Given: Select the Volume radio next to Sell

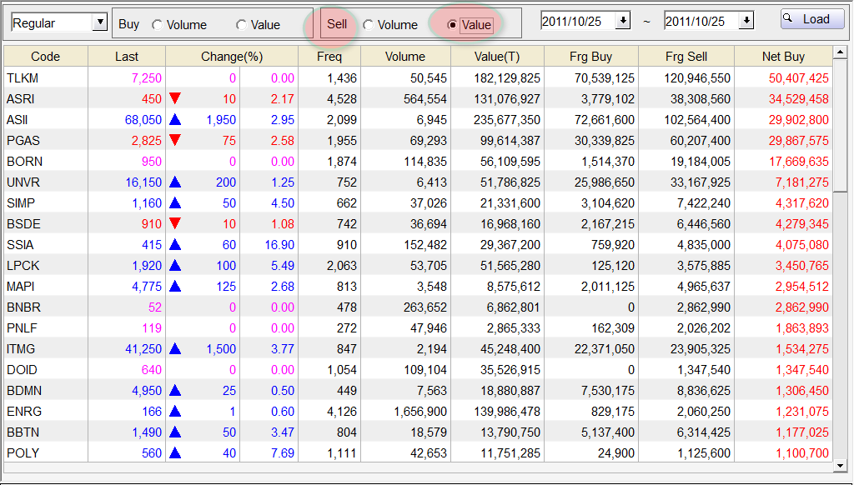Looking at the screenshot, I should (x=369, y=25).
